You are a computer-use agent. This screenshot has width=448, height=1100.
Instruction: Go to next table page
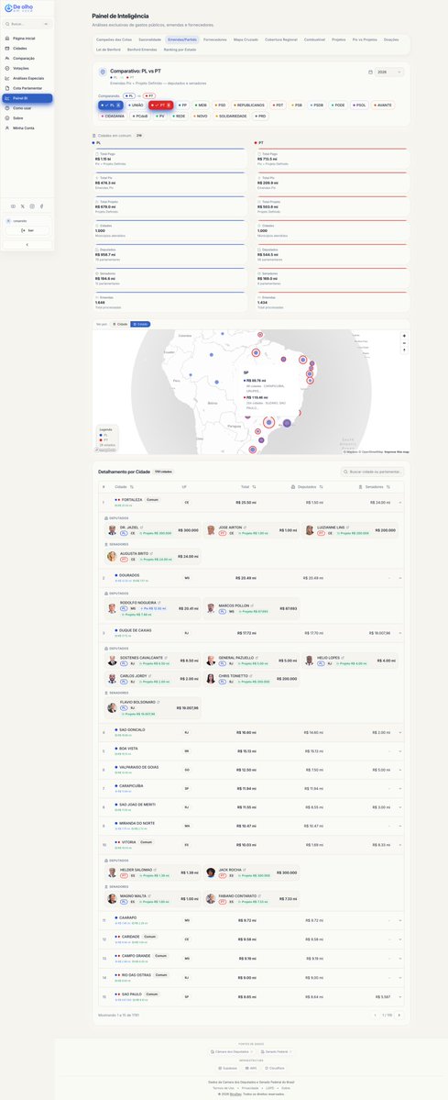pos(399,1015)
